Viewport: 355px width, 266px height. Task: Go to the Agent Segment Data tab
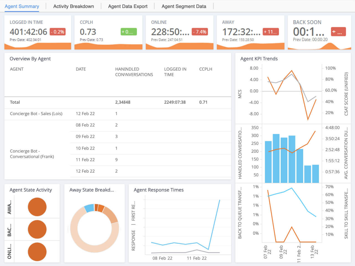tap(184, 6)
